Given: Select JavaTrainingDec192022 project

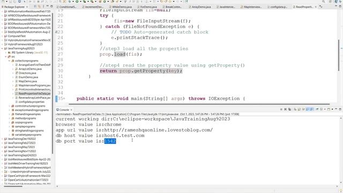Looking at the screenshot, I should 21,139.
